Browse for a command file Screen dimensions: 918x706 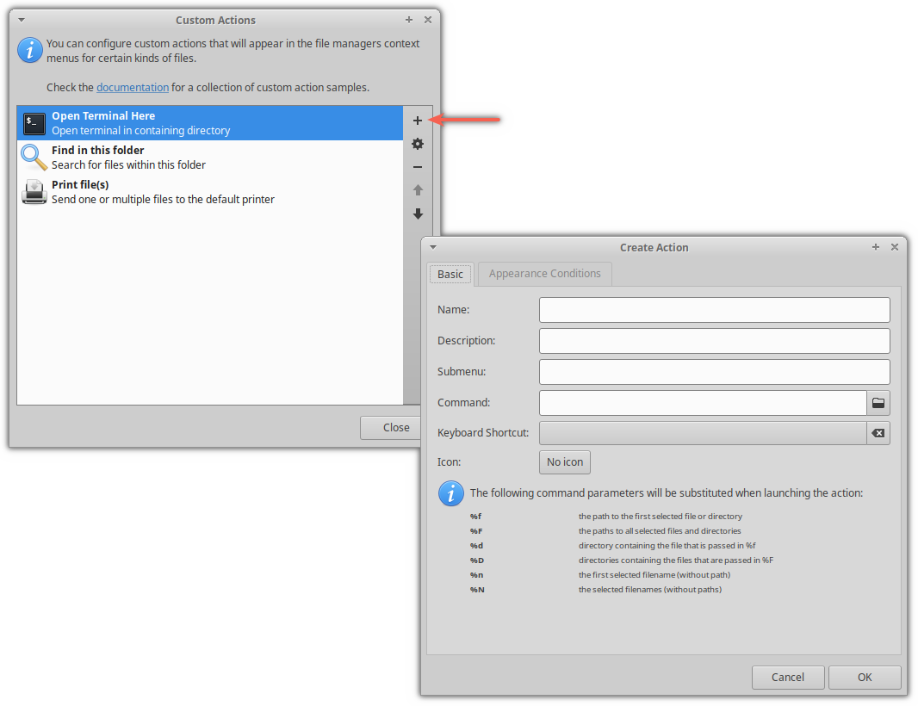878,402
